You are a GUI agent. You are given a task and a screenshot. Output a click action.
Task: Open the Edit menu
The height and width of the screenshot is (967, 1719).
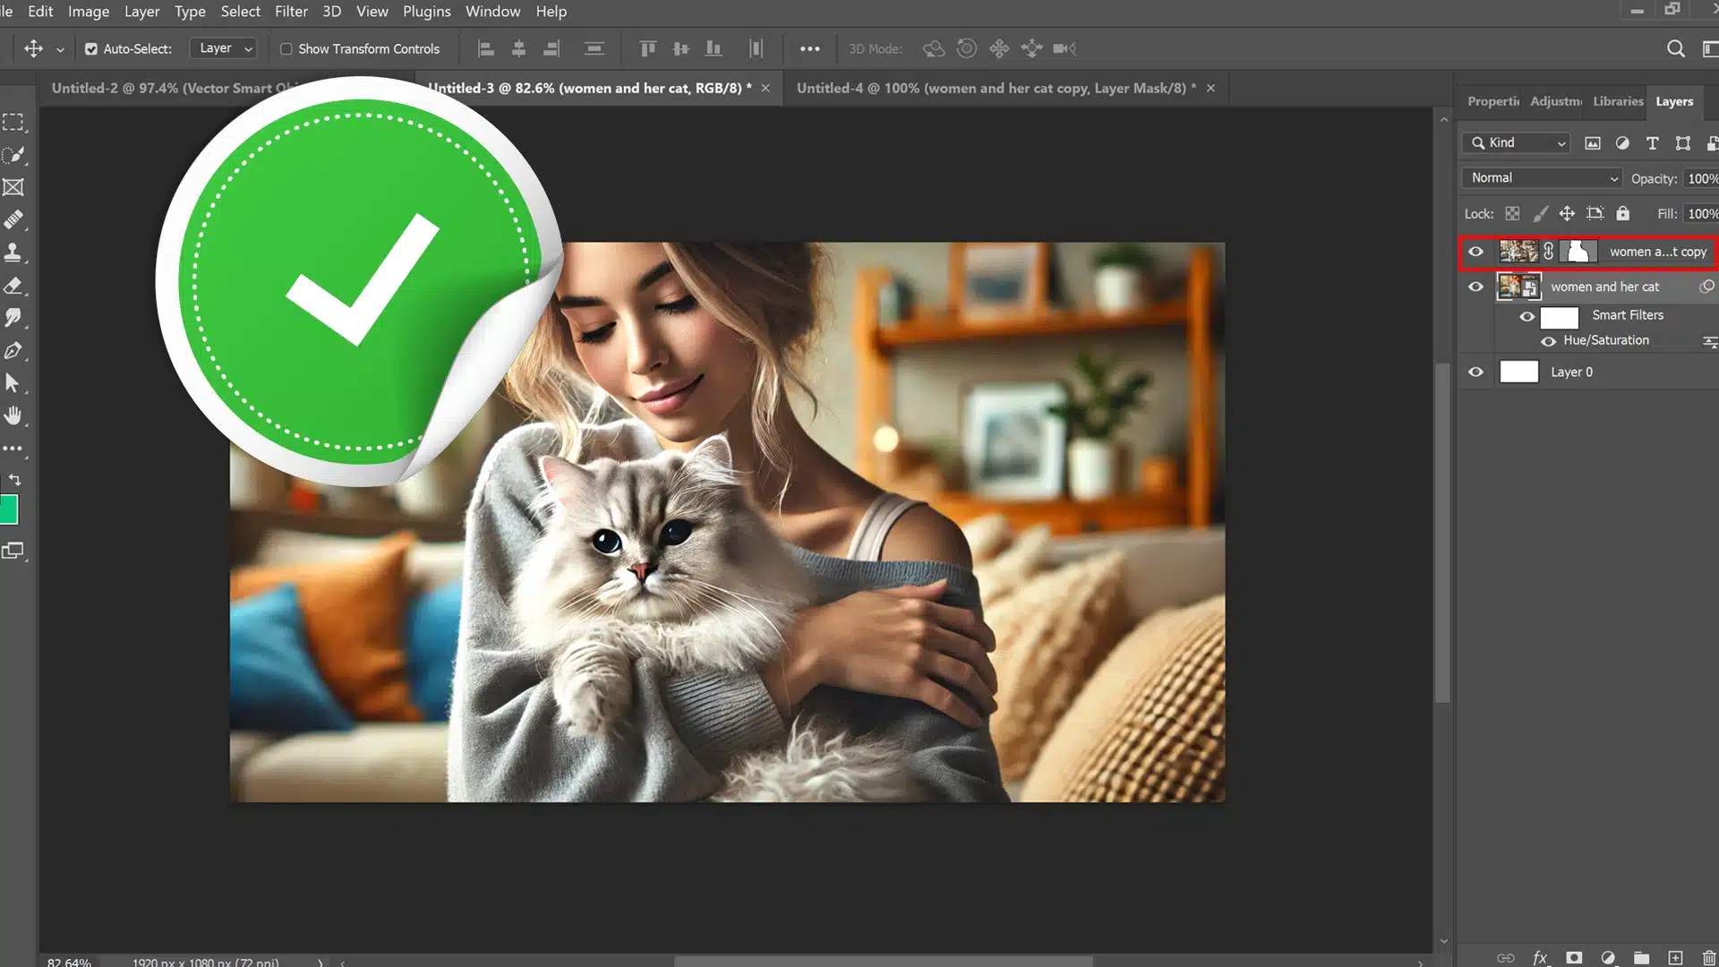(40, 12)
